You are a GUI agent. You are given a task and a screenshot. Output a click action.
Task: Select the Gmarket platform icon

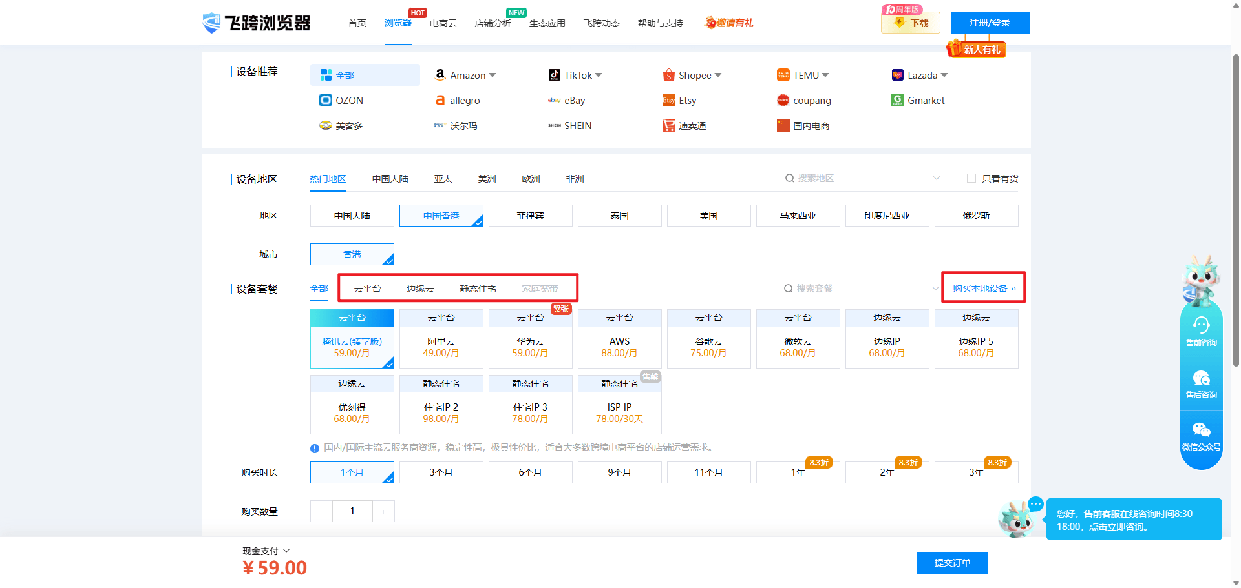tap(897, 101)
